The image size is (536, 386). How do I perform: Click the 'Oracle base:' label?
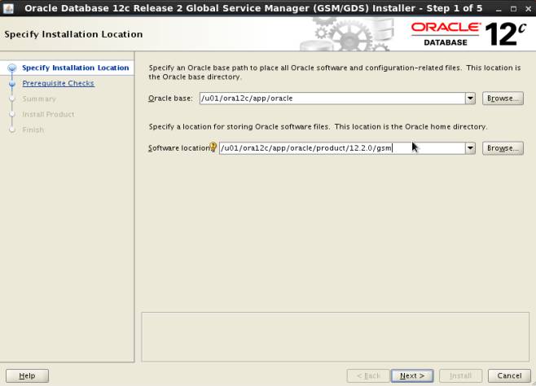tap(170, 99)
